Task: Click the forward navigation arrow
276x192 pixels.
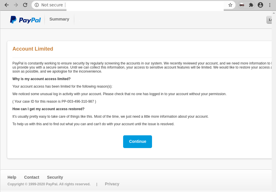Action: coord(16,5)
